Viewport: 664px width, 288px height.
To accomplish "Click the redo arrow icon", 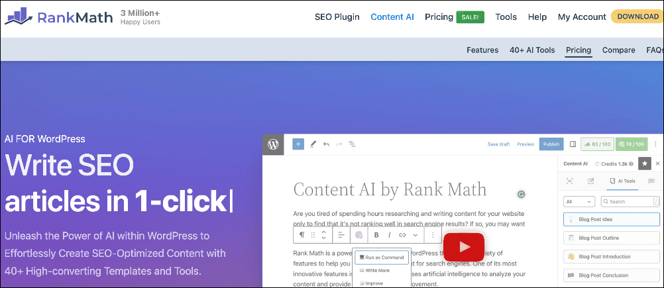I will (x=339, y=144).
